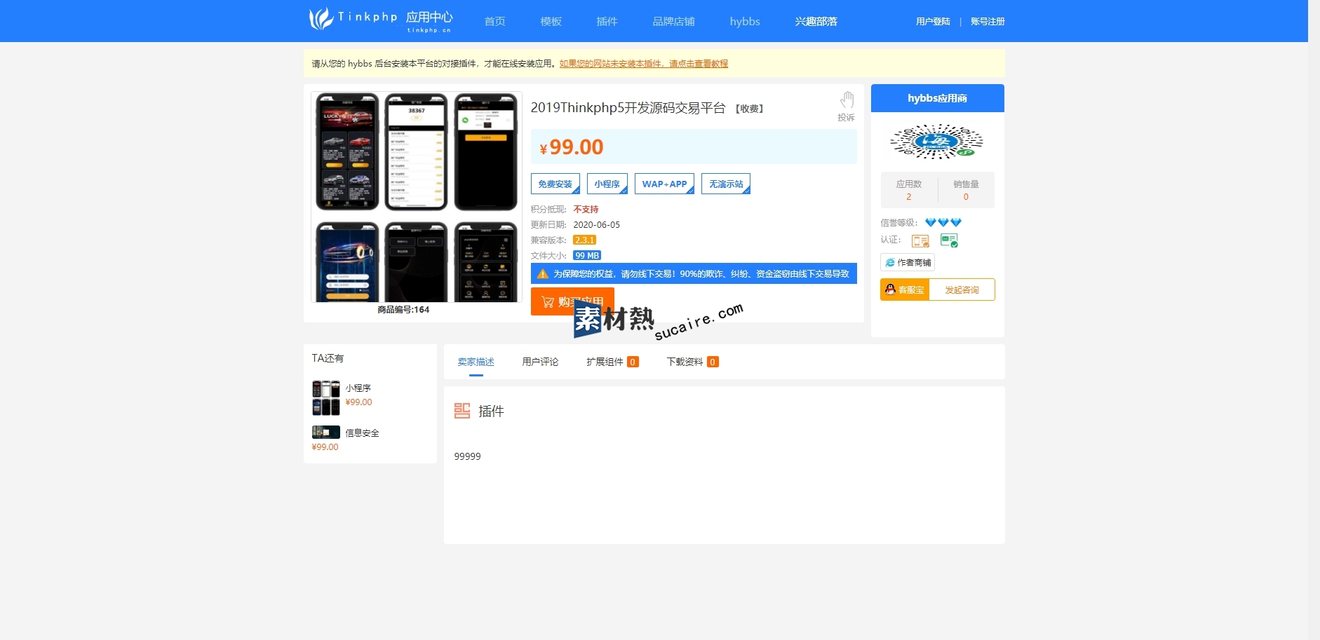Click the 信息安全 product thumbnail
Image resolution: width=1320 pixels, height=640 pixels.
(326, 432)
